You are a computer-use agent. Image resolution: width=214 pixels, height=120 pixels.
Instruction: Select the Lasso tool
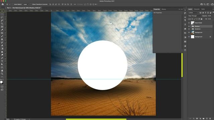[x=2, y=17]
